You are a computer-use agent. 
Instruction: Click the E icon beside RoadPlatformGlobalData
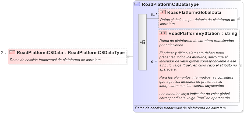coord(163,12)
